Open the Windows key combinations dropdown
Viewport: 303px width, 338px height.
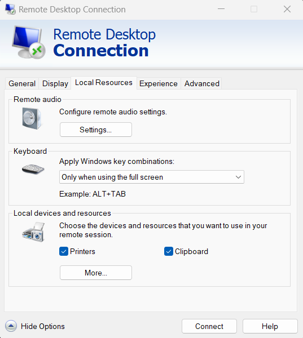152,177
